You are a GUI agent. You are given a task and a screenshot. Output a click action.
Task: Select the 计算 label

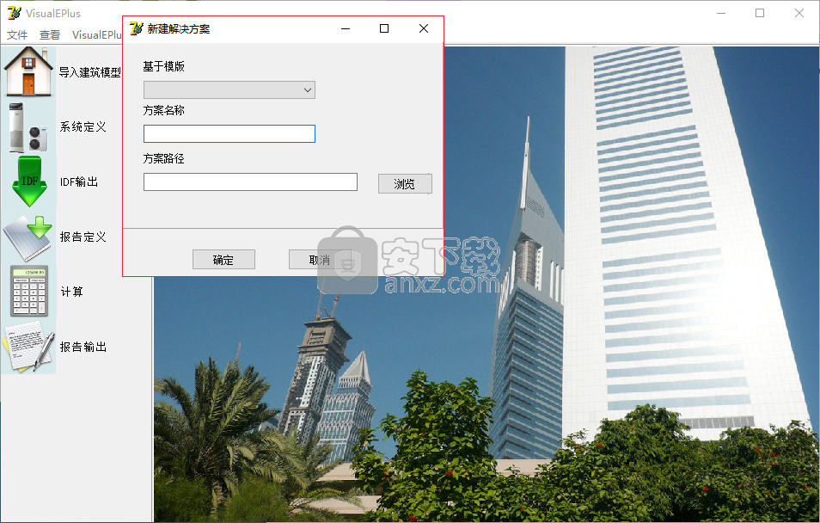pos(71,292)
